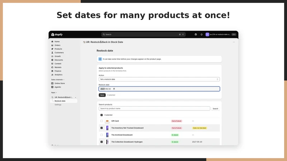287x161 pixels.
Task: Toggle the '3 selected' select-all checkbox
Action: click(102, 115)
